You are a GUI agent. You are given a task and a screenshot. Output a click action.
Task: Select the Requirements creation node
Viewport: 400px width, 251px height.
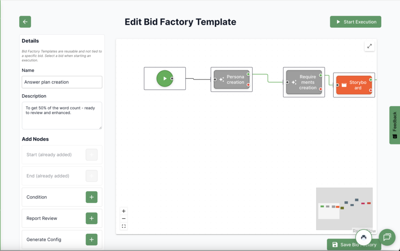click(x=304, y=82)
